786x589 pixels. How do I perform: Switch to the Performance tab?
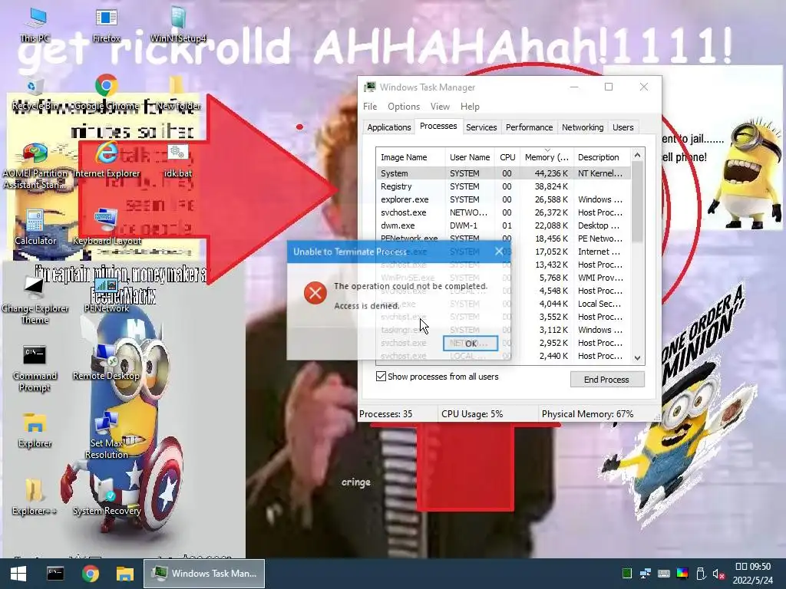pos(529,127)
